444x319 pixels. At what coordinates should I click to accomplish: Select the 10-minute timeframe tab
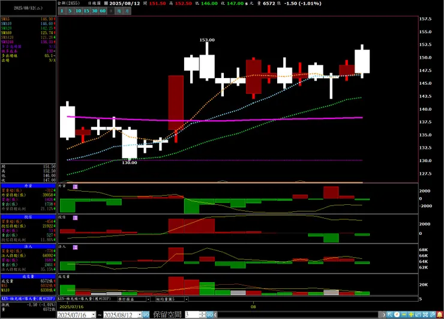click(x=78, y=11)
